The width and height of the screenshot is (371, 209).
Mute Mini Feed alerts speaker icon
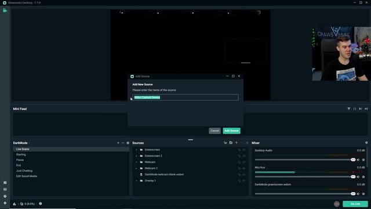[366, 109]
